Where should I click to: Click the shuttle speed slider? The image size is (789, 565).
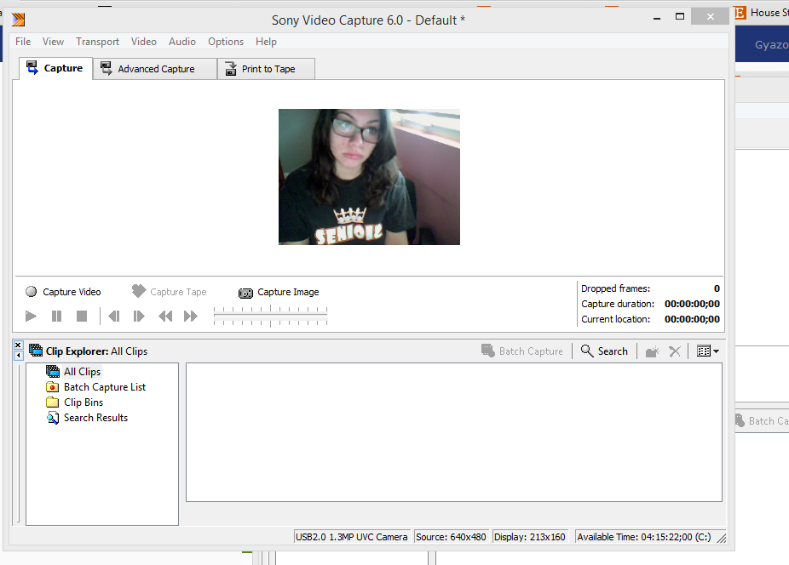pos(271,317)
